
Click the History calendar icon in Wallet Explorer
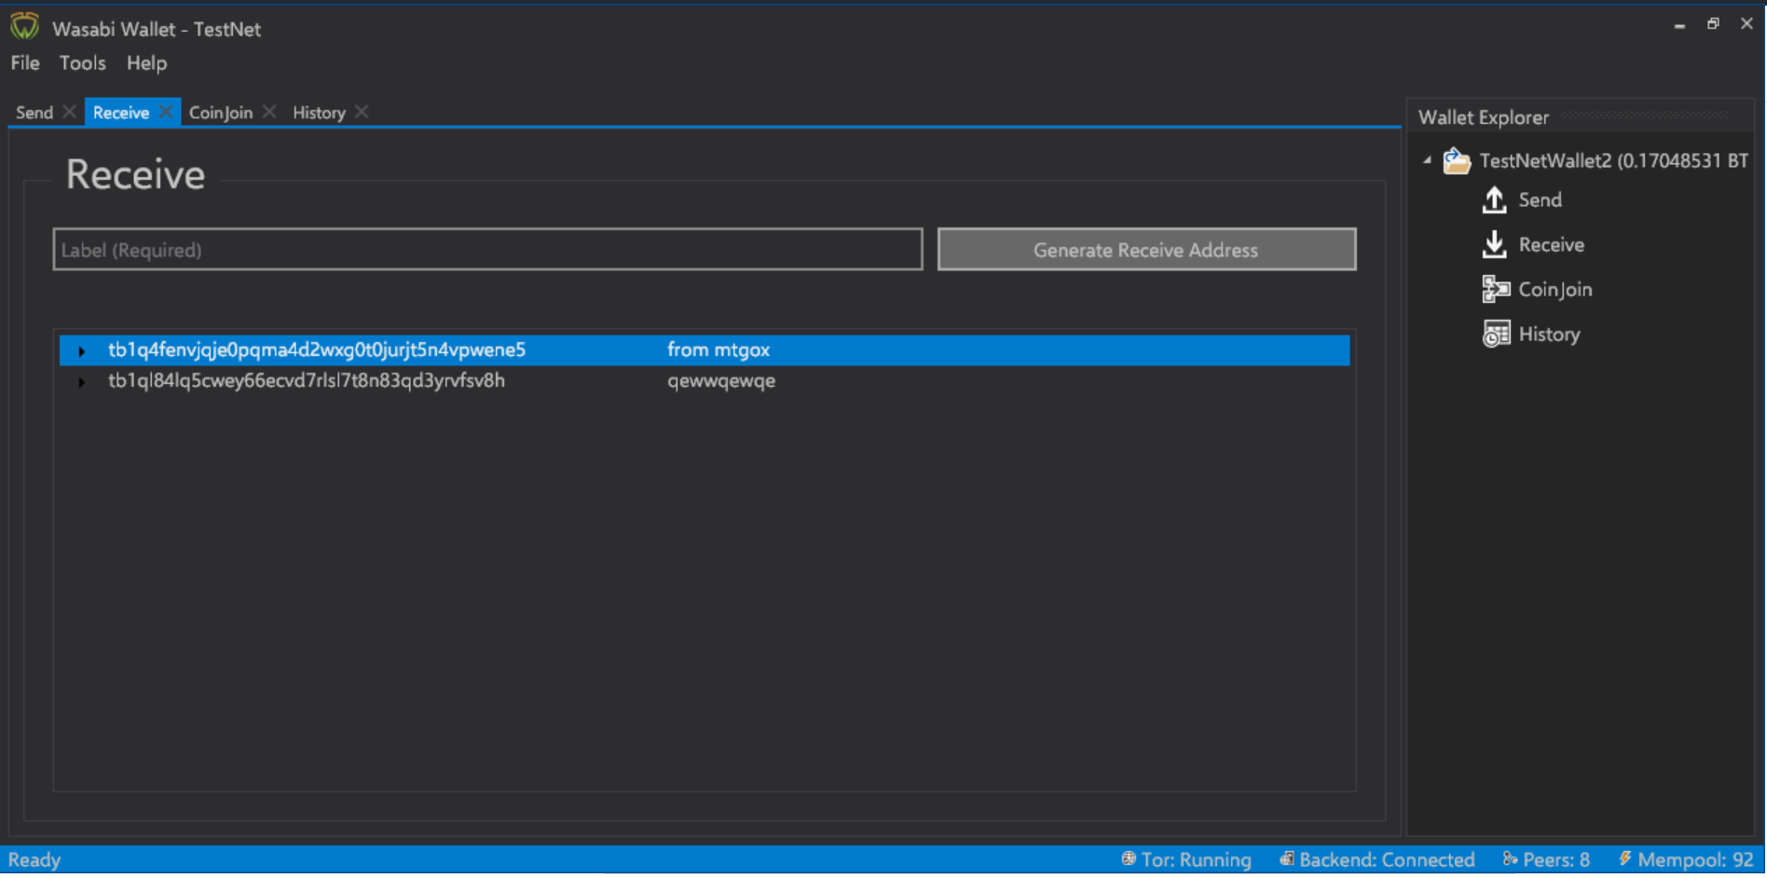(x=1496, y=334)
